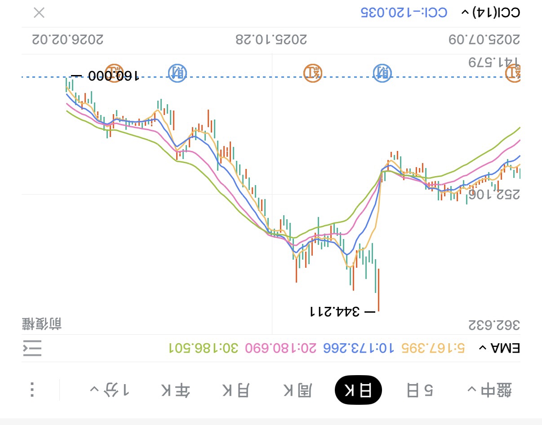542x425 pixels.
Task: Switch to the 周K weekly chart tab
Action: point(297,390)
